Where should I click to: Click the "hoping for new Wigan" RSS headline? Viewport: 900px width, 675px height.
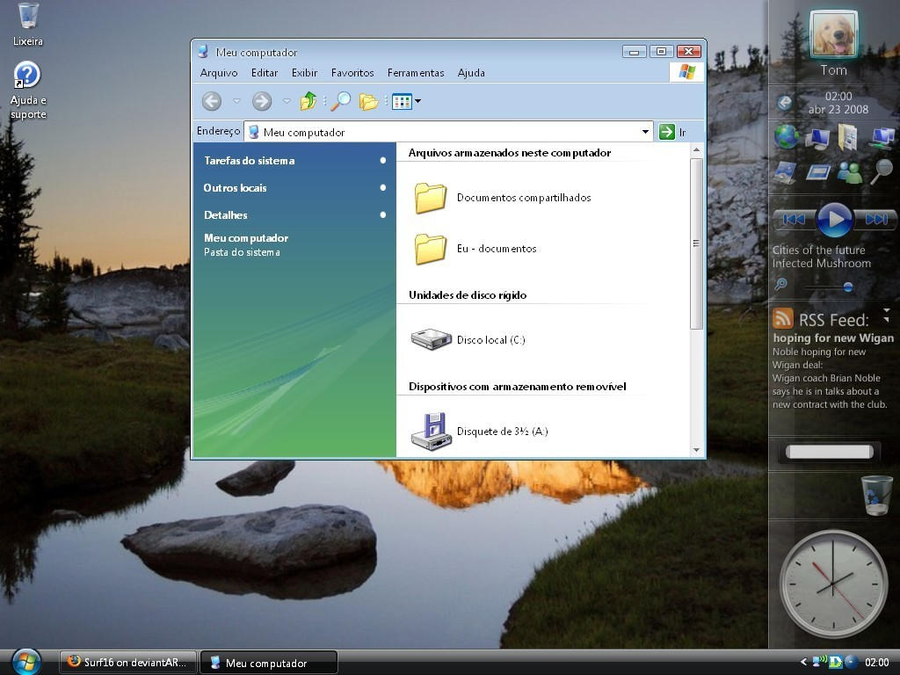(x=833, y=338)
